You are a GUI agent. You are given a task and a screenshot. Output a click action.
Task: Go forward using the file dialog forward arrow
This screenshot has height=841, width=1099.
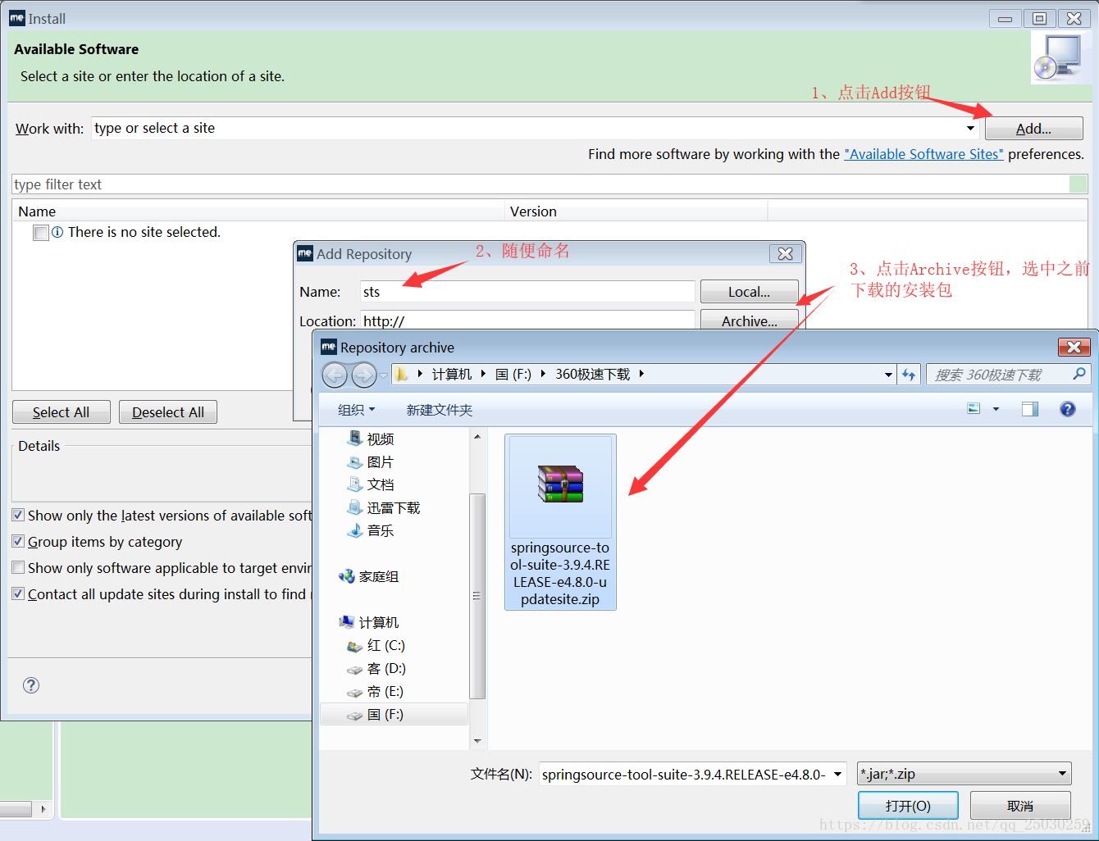(363, 375)
